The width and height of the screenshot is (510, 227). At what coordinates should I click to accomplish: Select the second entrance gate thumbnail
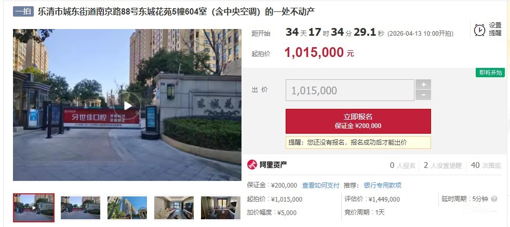coord(80,208)
